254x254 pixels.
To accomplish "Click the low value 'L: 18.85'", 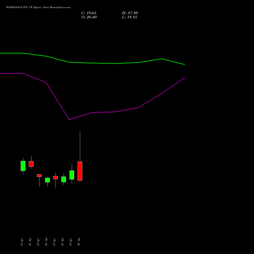I will 130,17.
